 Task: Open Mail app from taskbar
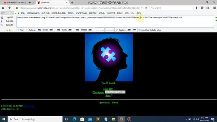tap(90, 119)
